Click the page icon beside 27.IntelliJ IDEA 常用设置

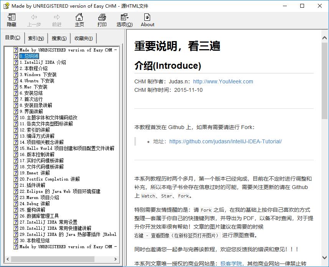pyautogui.click(x=16, y=222)
